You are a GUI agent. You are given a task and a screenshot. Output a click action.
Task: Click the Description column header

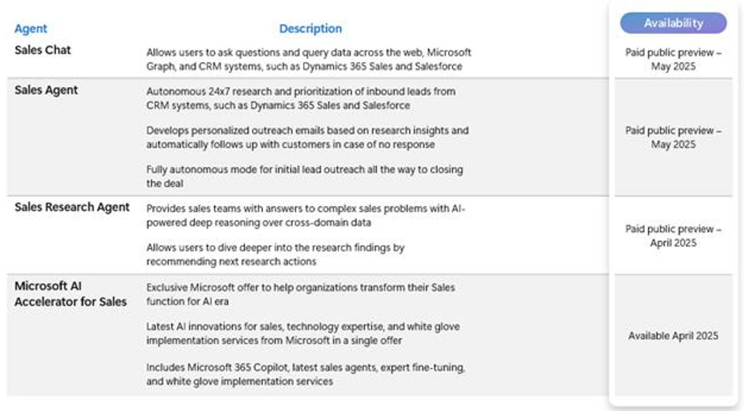pyautogui.click(x=310, y=28)
